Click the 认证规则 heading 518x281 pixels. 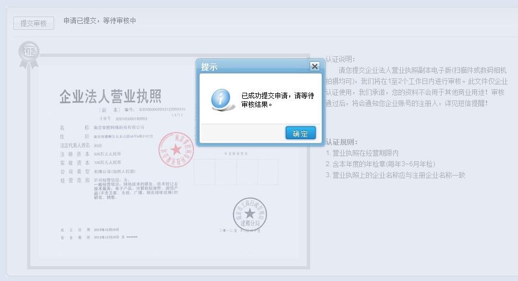pyautogui.click(x=342, y=142)
